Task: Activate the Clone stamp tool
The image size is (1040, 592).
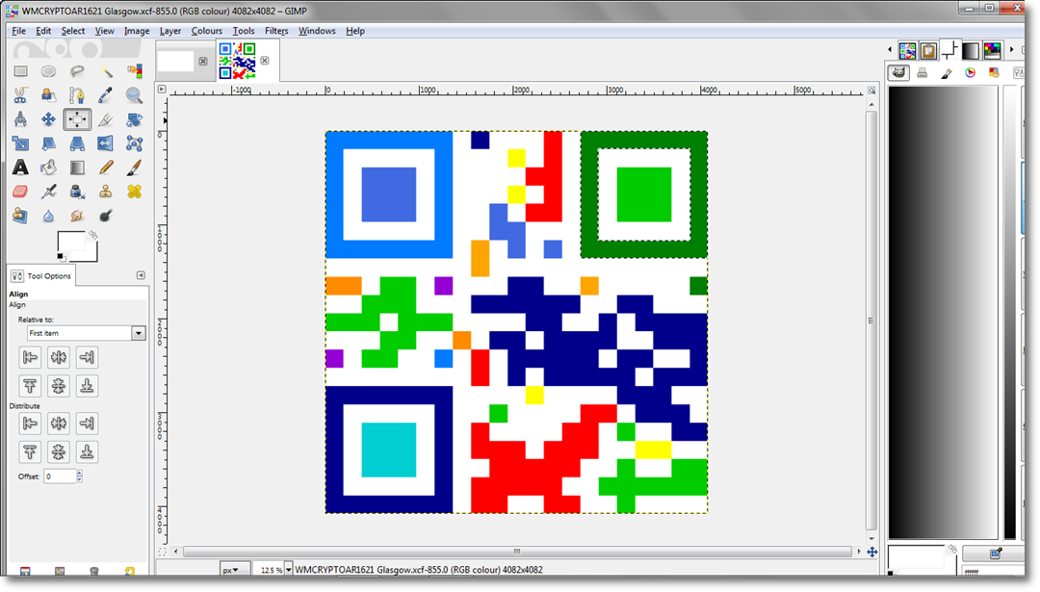Action: click(106, 192)
